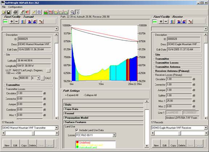Select the magnifying glass zoom tool

point(72,12)
